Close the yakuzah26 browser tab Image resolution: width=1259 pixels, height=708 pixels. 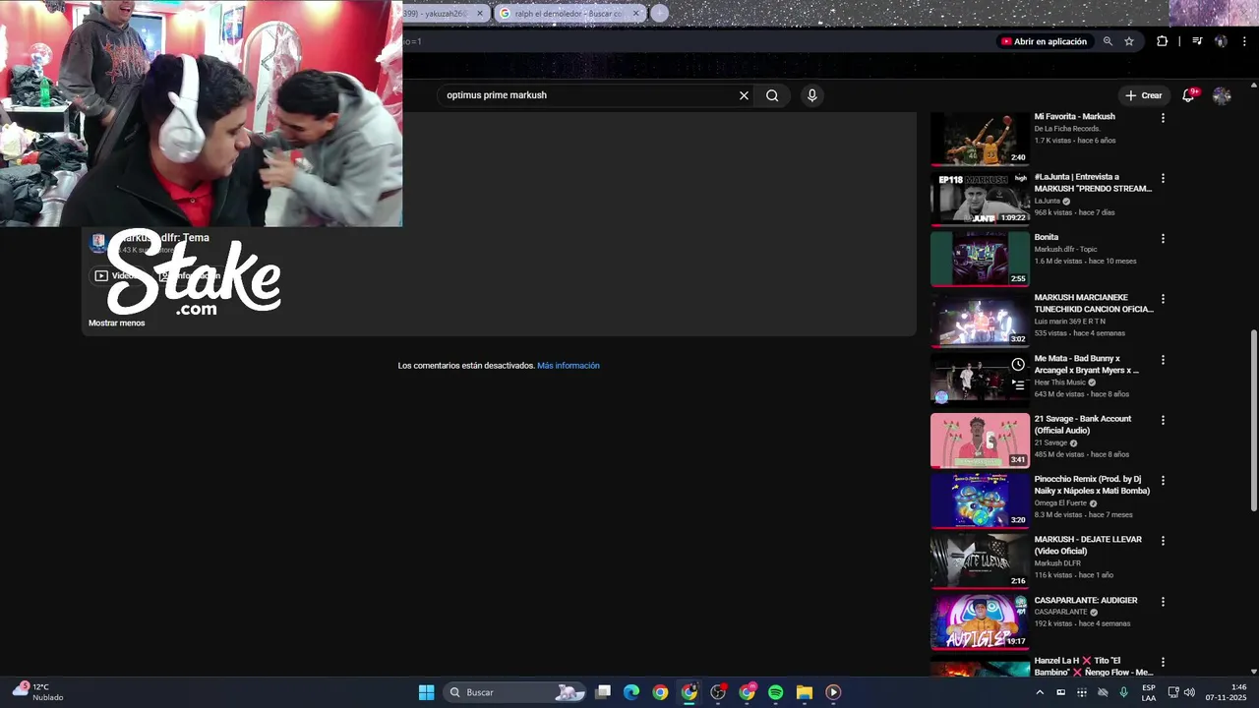480,14
